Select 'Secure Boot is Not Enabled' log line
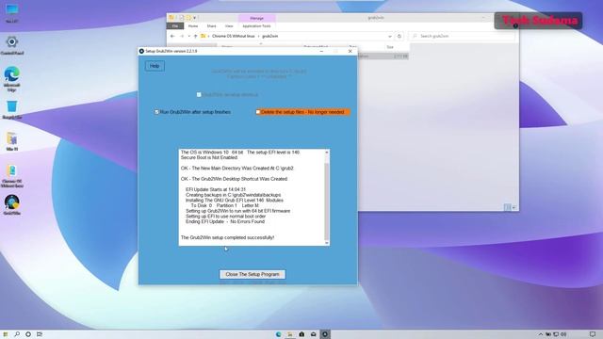The height and width of the screenshot is (339, 603). click(209, 157)
